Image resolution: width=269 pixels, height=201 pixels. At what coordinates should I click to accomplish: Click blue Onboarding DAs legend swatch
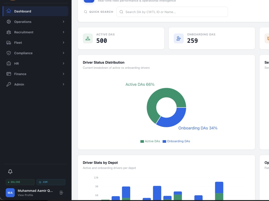[x=164, y=141]
